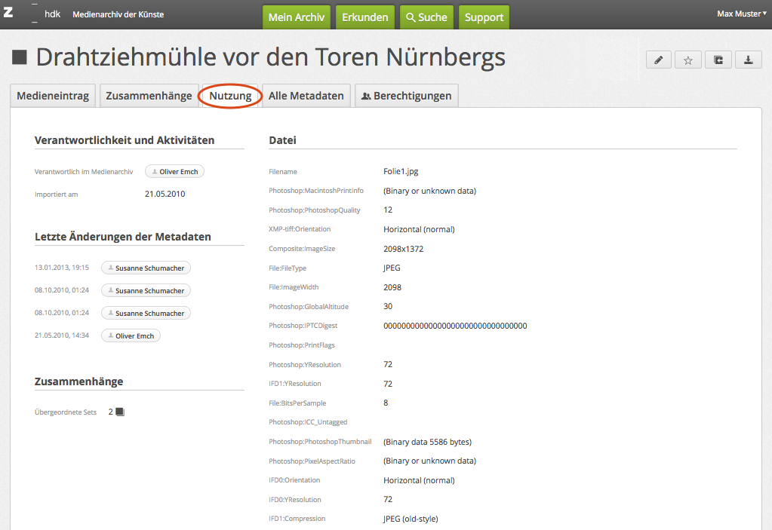Viewport: 772px width, 530px height.
Task: Open the Alle Metadaten tab
Action: tap(306, 96)
